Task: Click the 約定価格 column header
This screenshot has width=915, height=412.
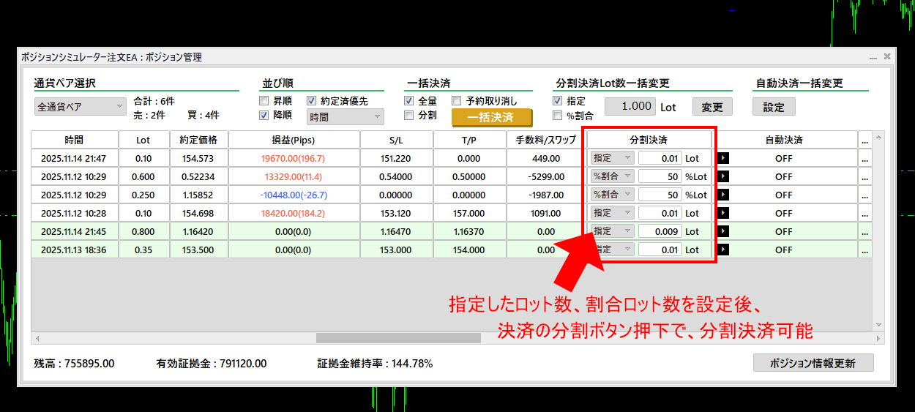Action: (198, 140)
